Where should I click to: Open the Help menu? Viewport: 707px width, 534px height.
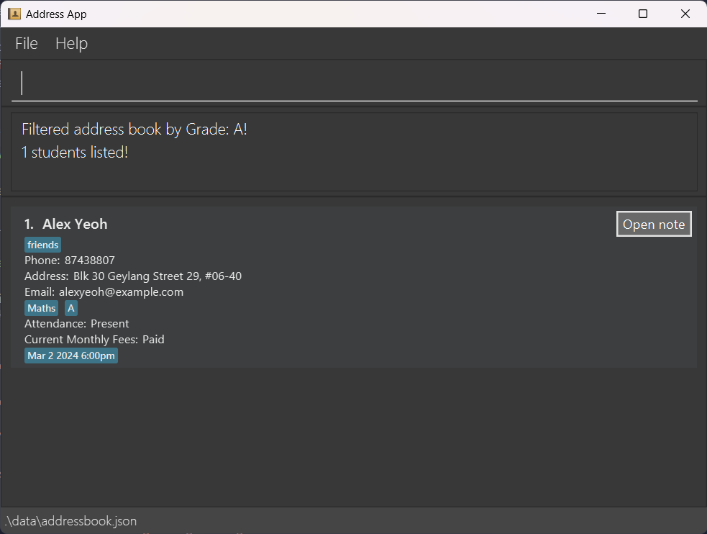click(71, 43)
